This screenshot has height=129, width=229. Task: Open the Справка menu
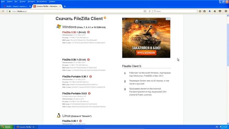click(x=52, y=1)
